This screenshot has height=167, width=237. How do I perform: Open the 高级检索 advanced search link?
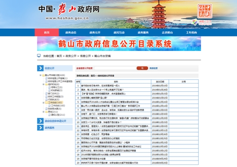[153, 68]
